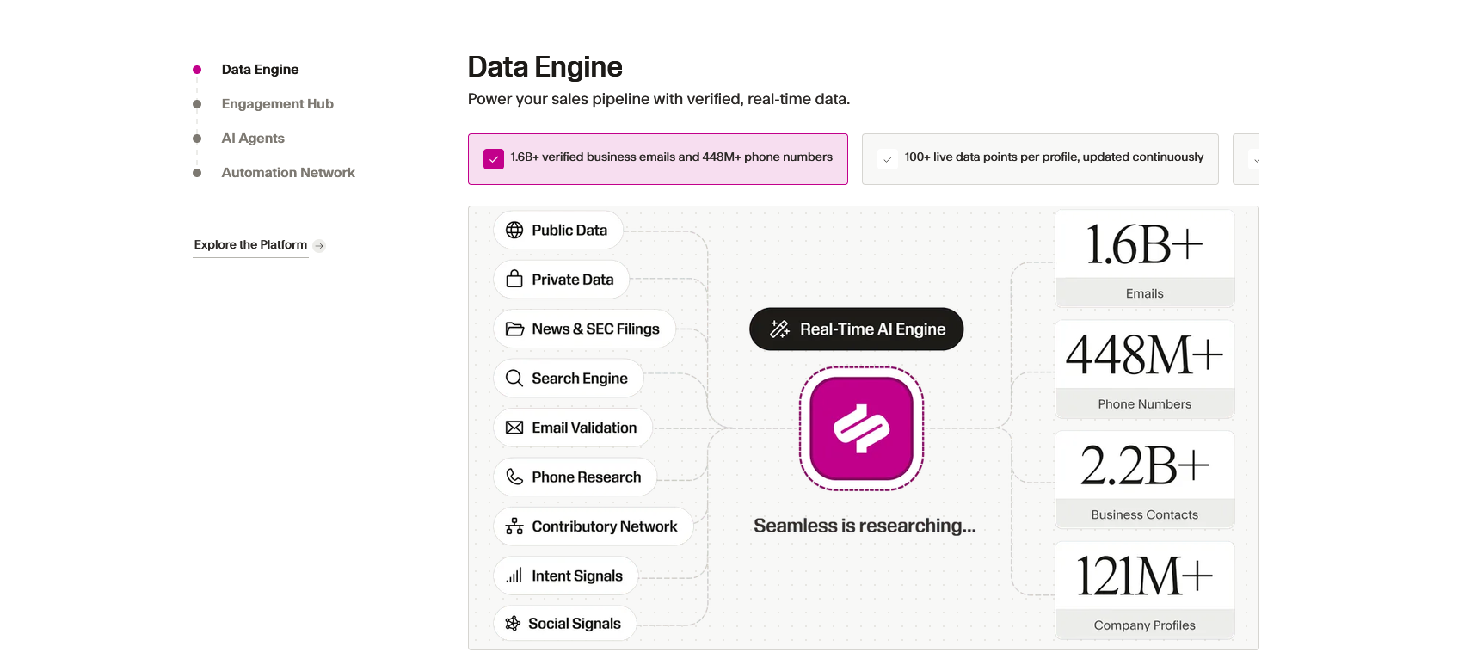Click the envelope icon for Email Validation
1483x671 pixels.
(x=514, y=428)
